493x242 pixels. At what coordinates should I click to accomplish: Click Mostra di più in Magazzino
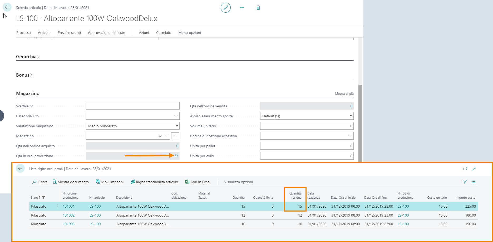pyautogui.click(x=344, y=94)
